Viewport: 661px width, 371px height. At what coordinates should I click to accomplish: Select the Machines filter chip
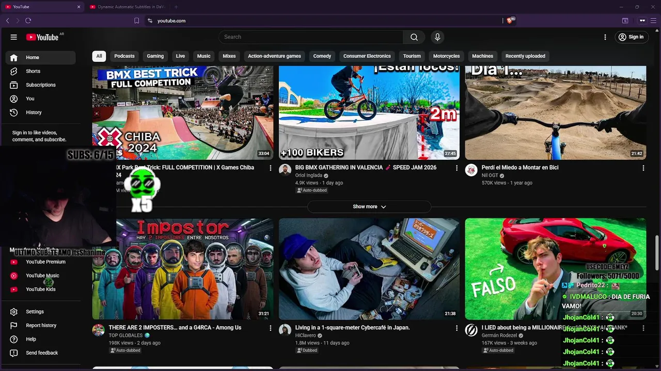[x=483, y=56]
